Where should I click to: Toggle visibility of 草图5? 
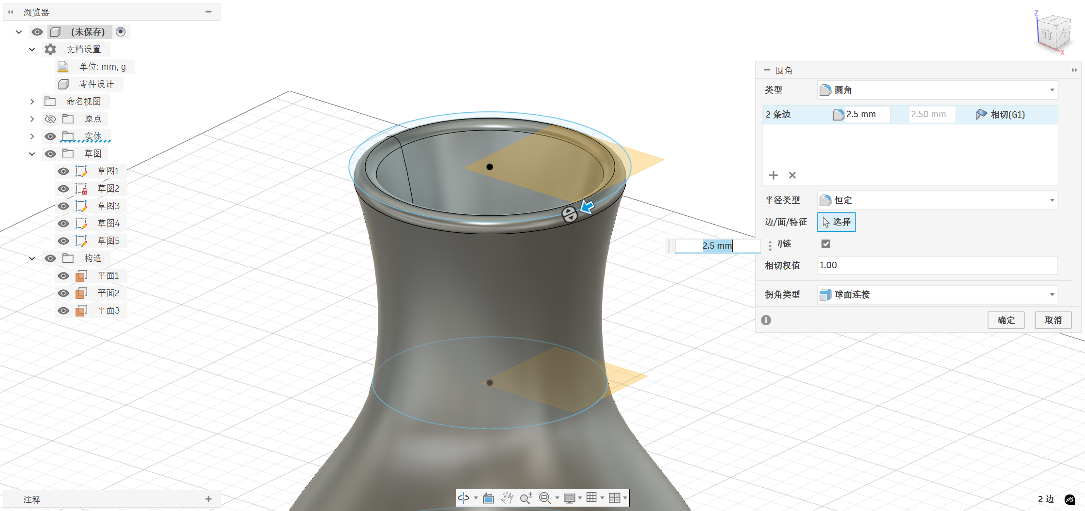[63, 241]
